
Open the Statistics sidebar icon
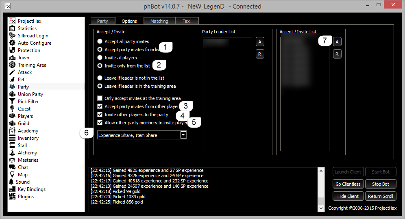12,28
